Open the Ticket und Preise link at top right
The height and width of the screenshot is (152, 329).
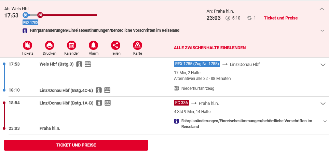coord(281,18)
